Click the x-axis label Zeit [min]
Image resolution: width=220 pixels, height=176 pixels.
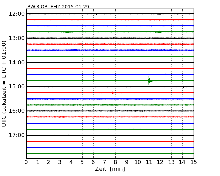tap(110, 169)
